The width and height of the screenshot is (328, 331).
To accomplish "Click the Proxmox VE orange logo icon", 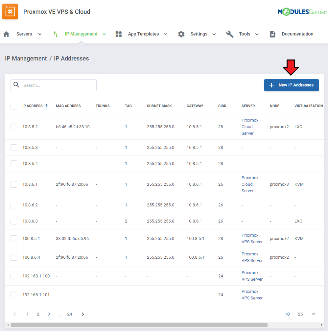I will 10,12.
